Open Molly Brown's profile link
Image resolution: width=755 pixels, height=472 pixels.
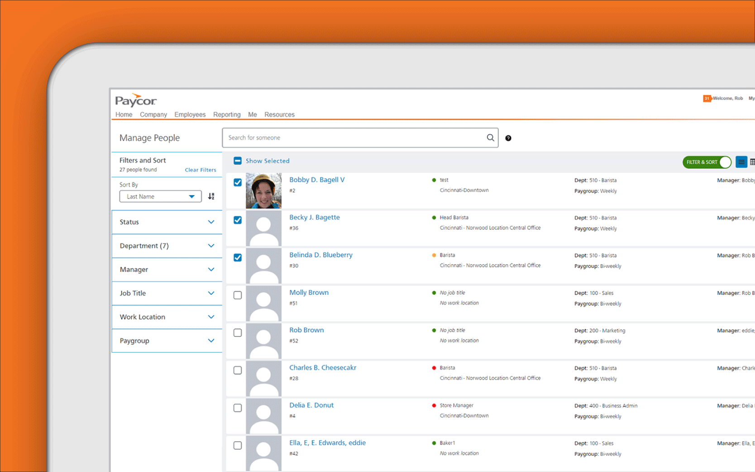(309, 292)
